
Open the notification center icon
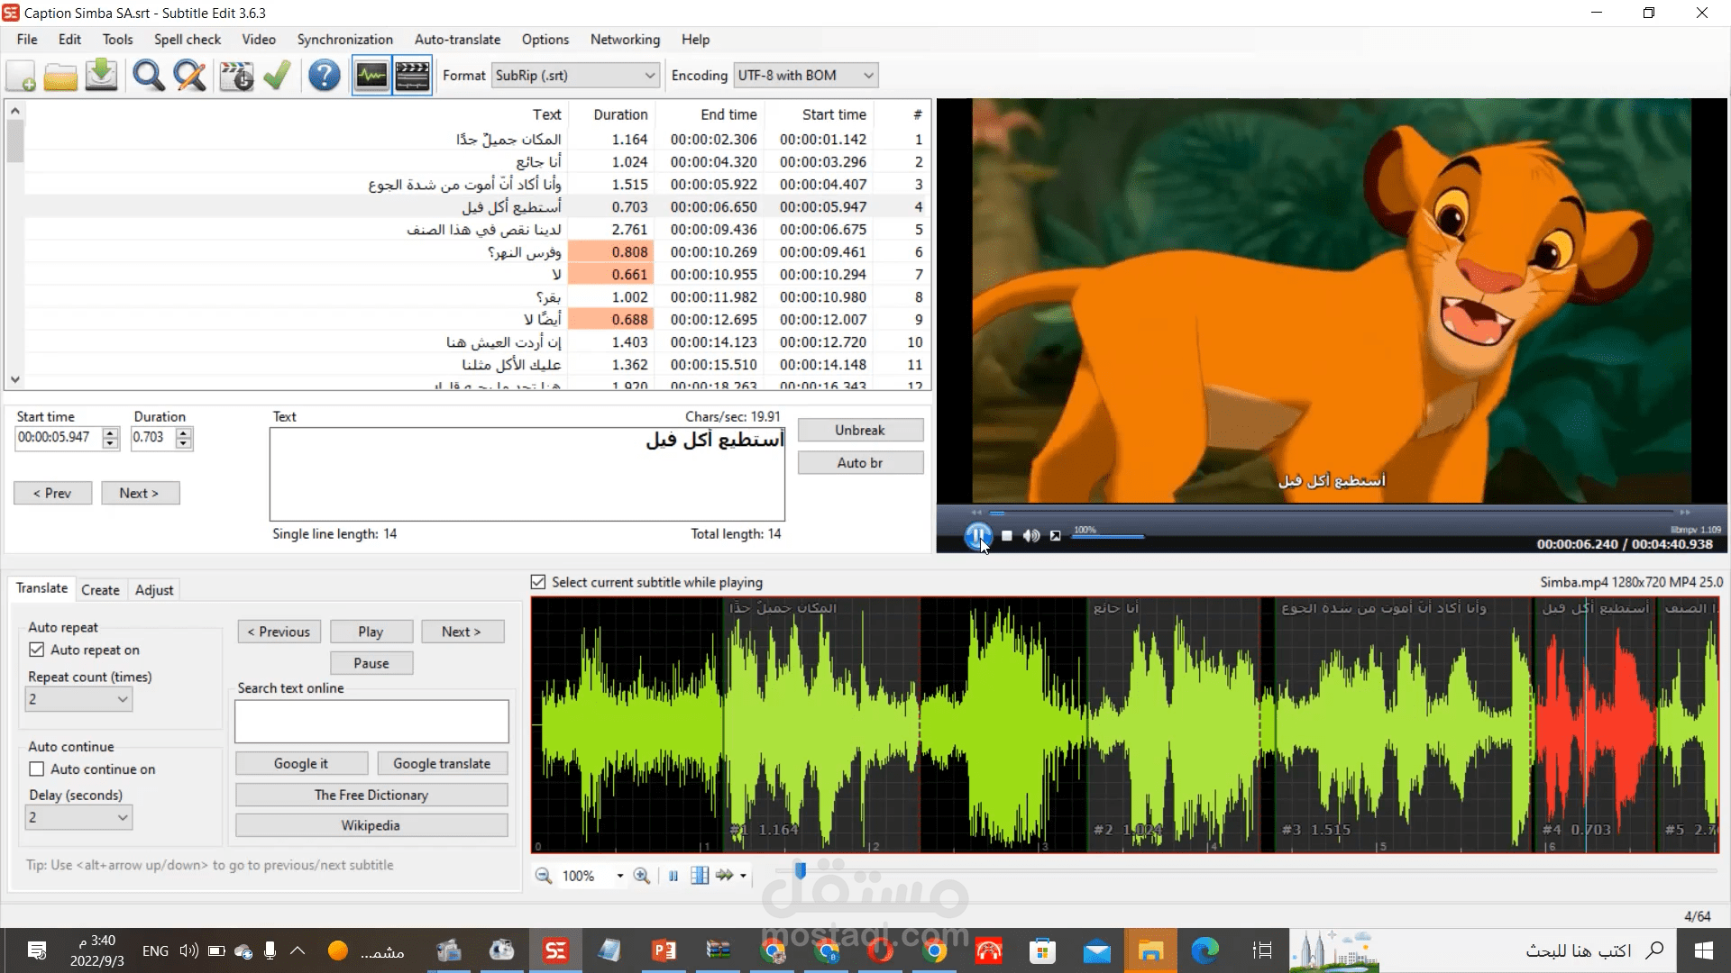tap(37, 950)
